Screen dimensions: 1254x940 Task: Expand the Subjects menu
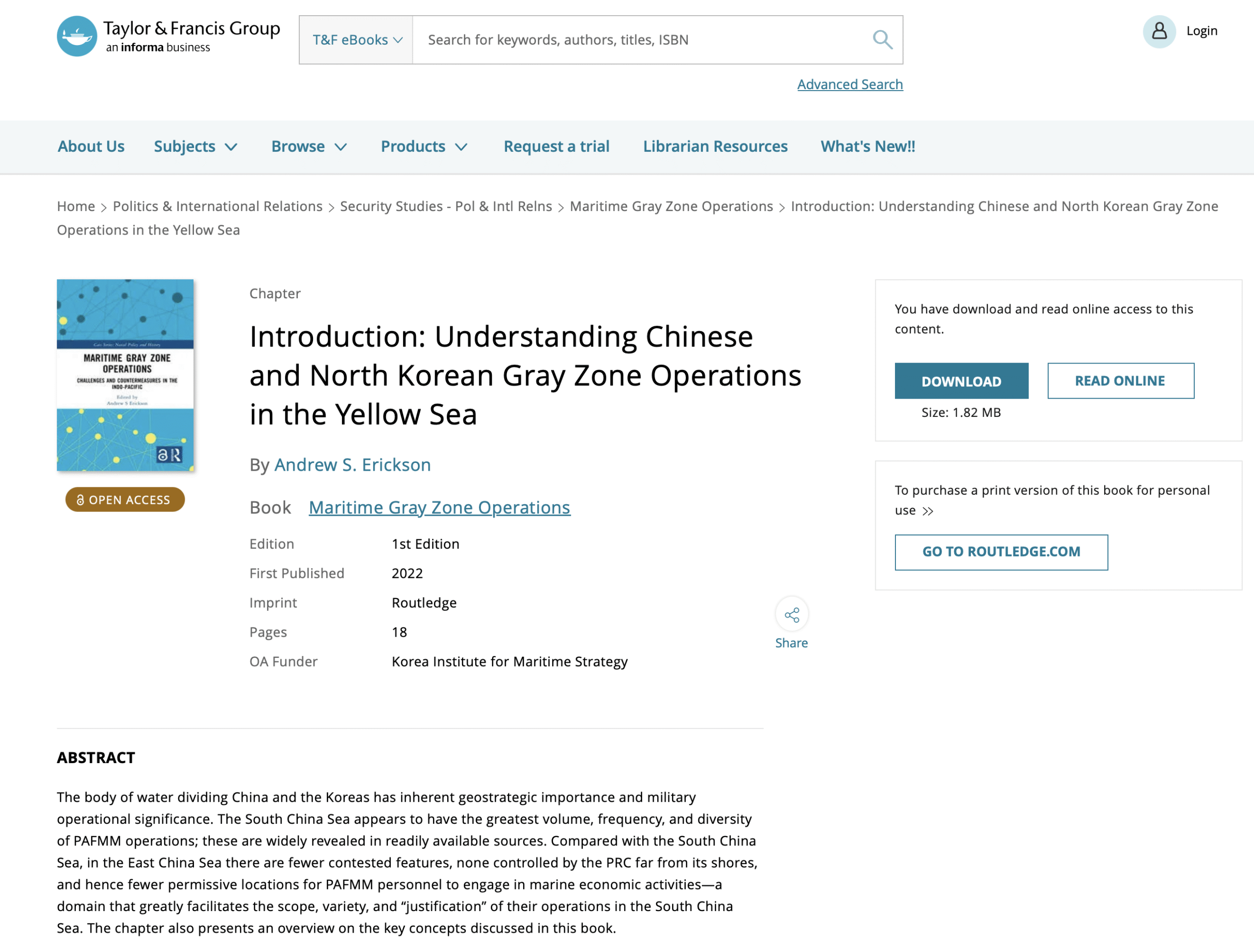tap(195, 146)
